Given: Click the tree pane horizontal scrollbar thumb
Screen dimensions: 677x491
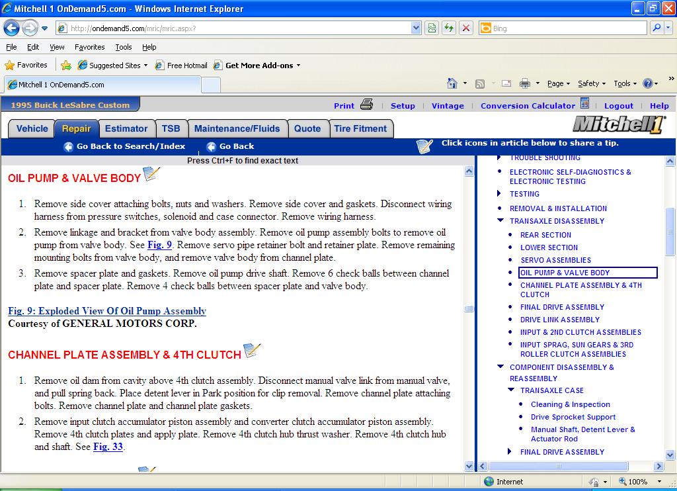Looking at the screenshot, I should [558, 467].
